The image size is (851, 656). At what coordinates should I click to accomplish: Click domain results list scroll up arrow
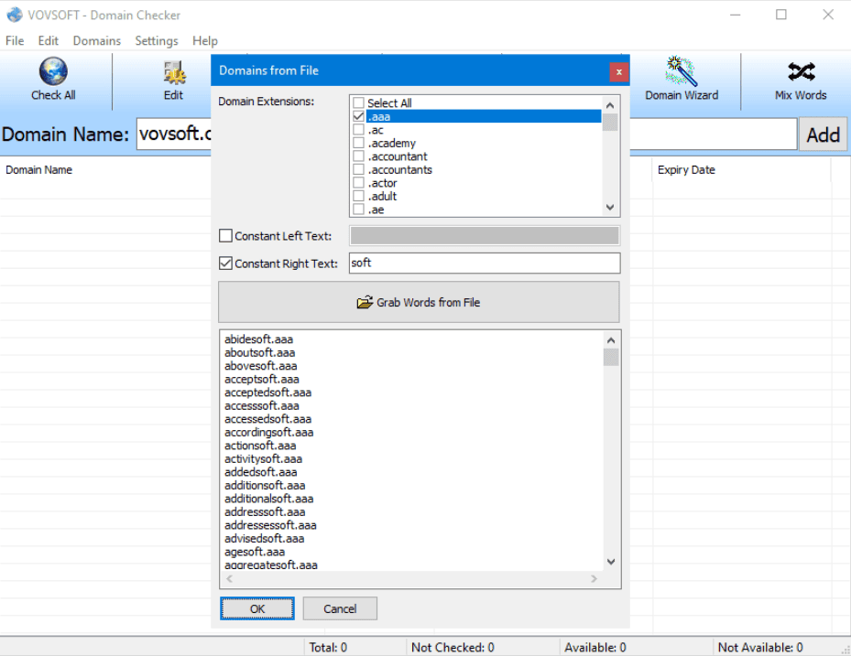(x=611, y=340)
